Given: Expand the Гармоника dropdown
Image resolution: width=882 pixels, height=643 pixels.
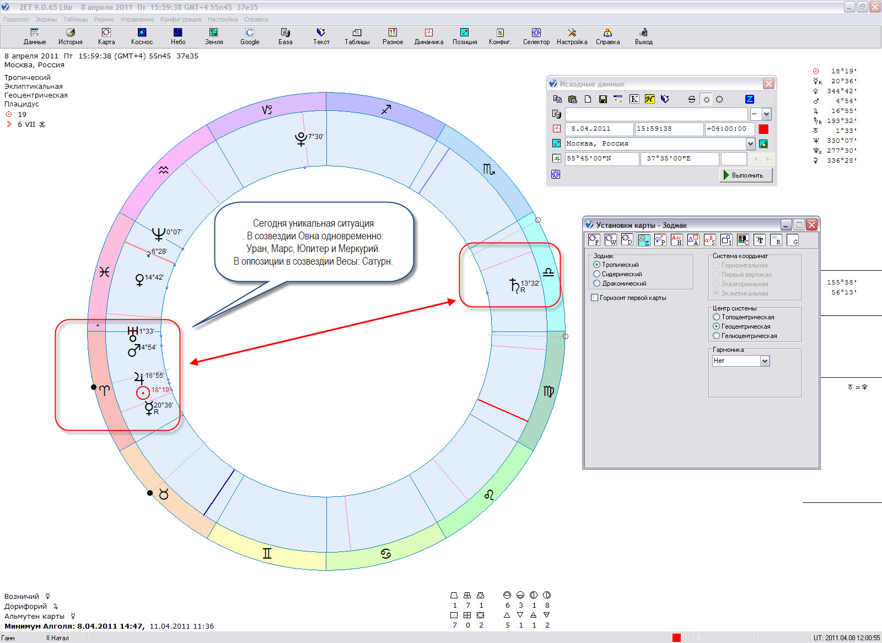Looking at the screenshot, I should (x=765, y=361).
